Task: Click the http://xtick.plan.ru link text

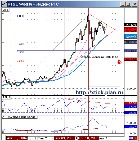Action: 99,92
